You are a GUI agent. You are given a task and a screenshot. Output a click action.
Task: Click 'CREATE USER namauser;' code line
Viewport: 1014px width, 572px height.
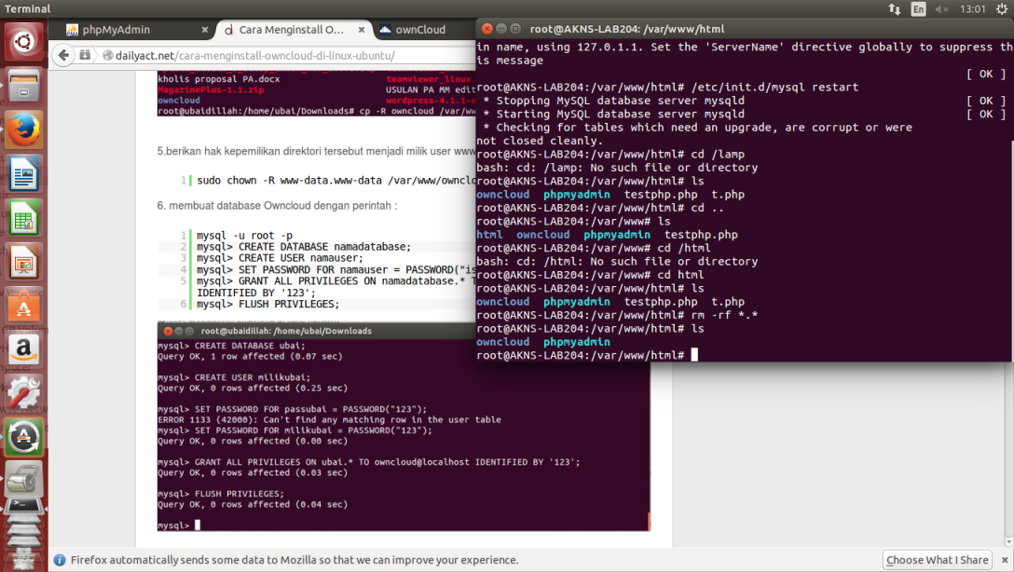point(280,258)
